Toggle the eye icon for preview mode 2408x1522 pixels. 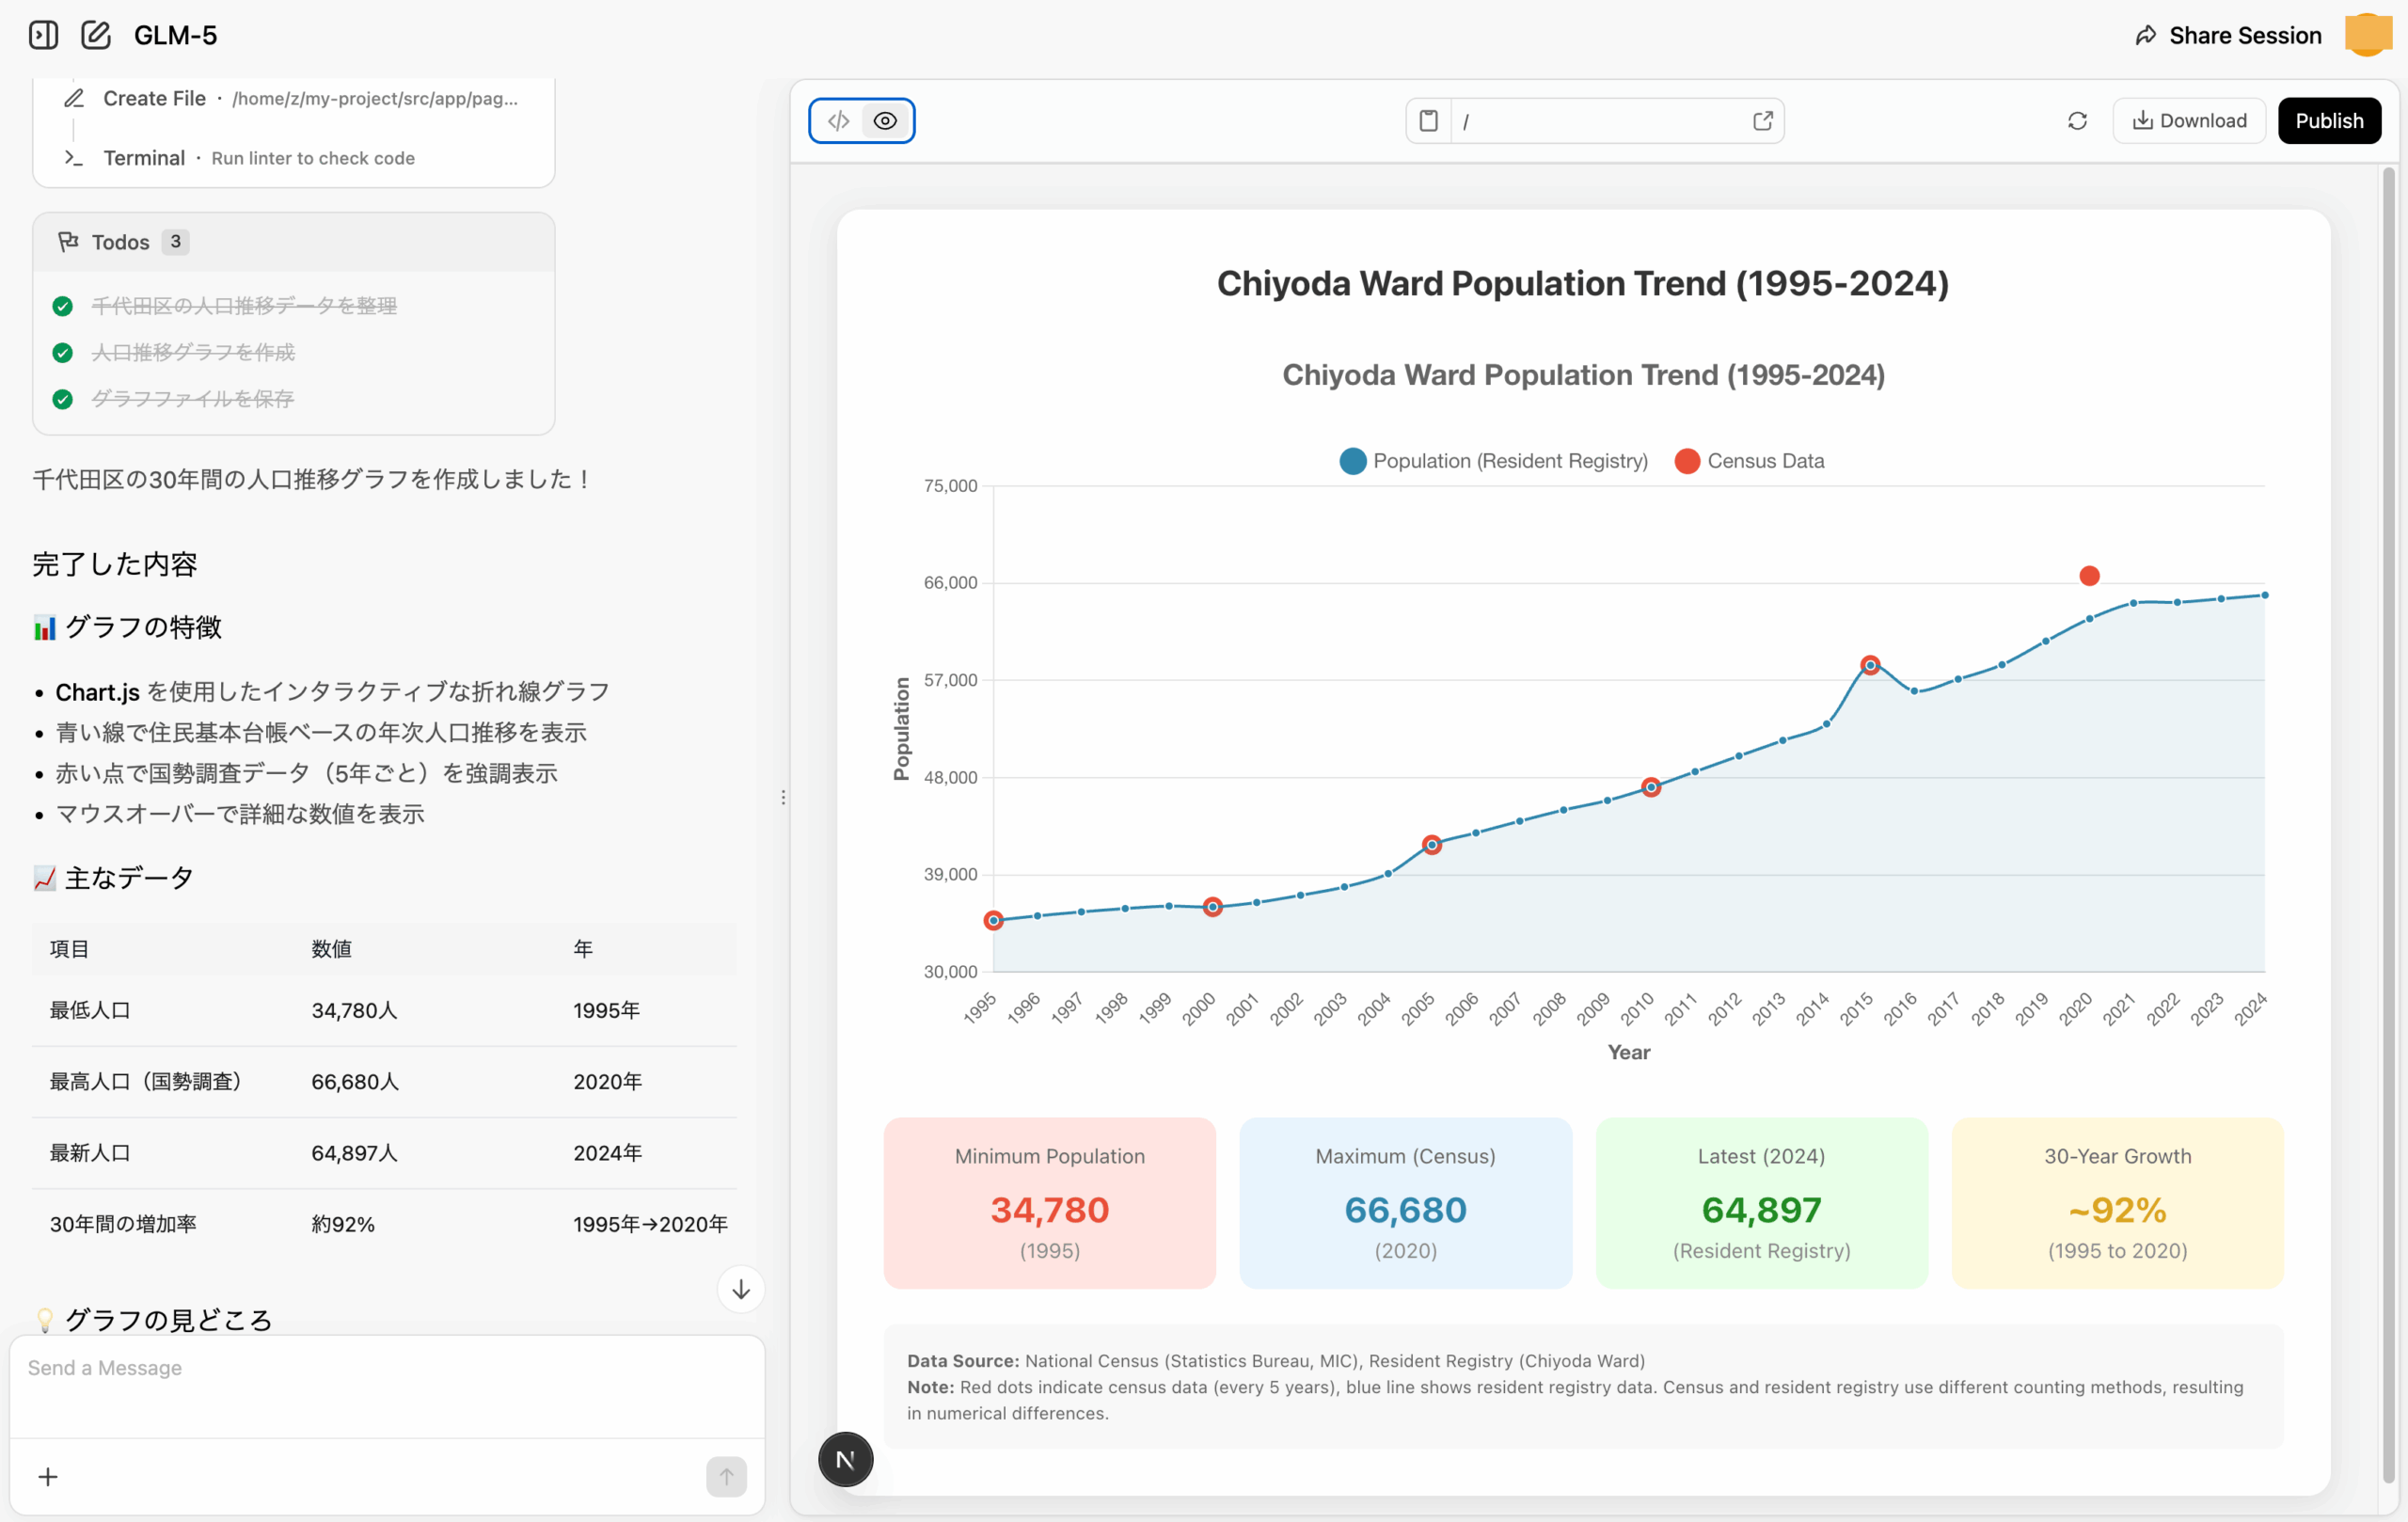click(885, 120)
